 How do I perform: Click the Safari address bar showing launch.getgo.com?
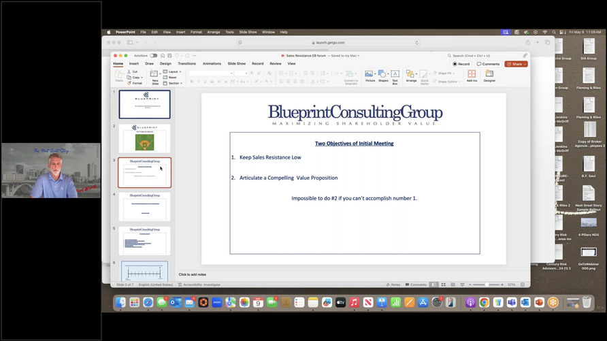tap(328, 43)
